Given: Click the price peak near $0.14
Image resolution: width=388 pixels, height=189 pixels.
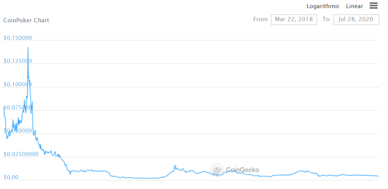Looking at the screenshot, I should (28, 47).
